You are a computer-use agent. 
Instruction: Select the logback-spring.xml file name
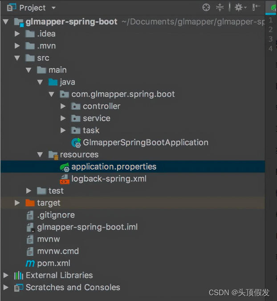(109, 179)
